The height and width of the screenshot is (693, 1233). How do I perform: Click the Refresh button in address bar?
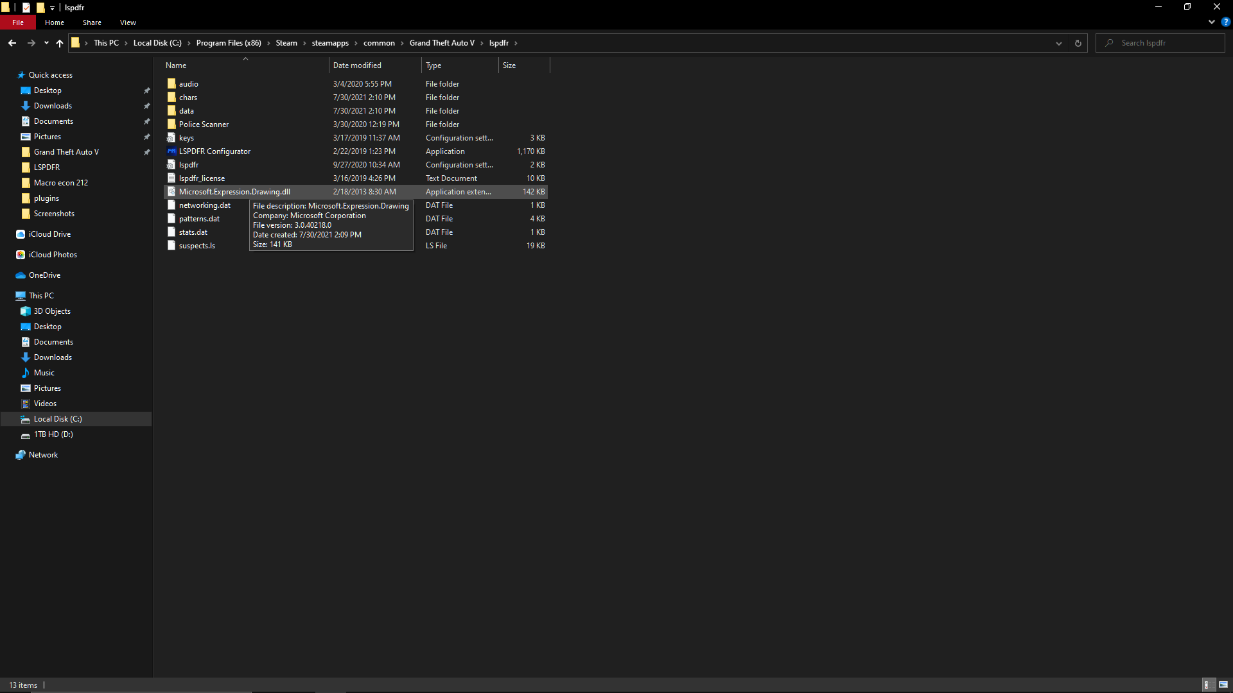pos(1078,43)
